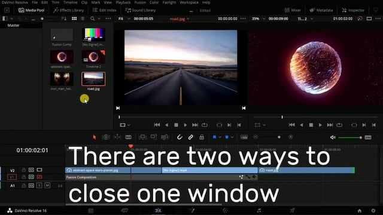Click the media pool search icon
Image resolution: width=383 pixels, height=215 pixels.
92,19
